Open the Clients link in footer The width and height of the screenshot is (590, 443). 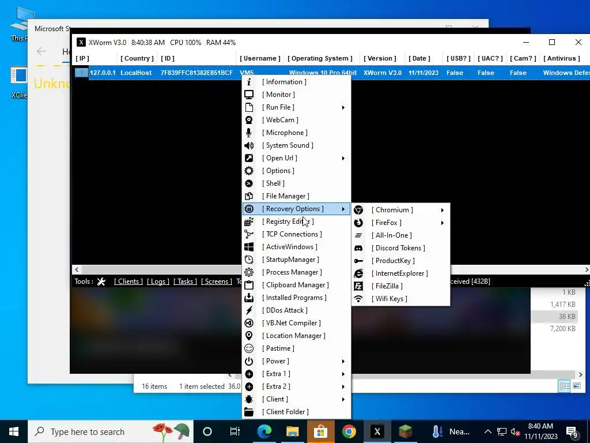click(128, 281)
